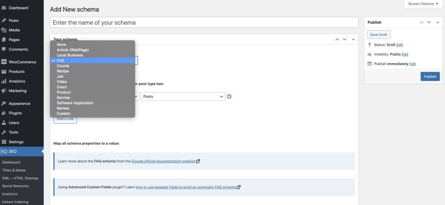
Task: Expand the Screen Options dropdown
Action: point(423,4)
